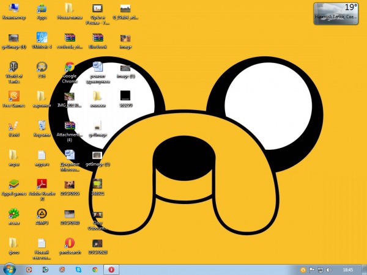Launch the yandsearch Opera shortcut
The image size is (367, 275).
click(70, 246)
